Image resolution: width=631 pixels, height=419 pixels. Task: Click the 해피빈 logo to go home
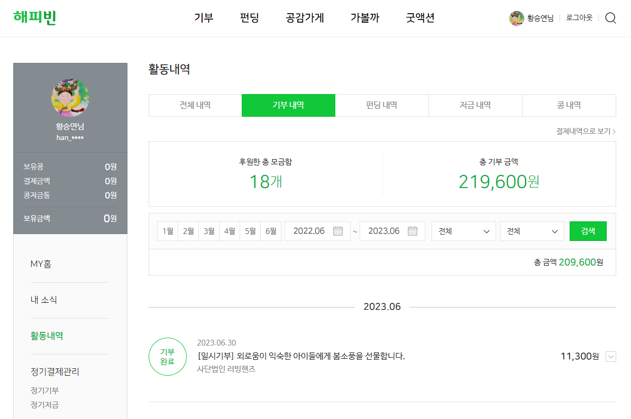pos(35,17)
